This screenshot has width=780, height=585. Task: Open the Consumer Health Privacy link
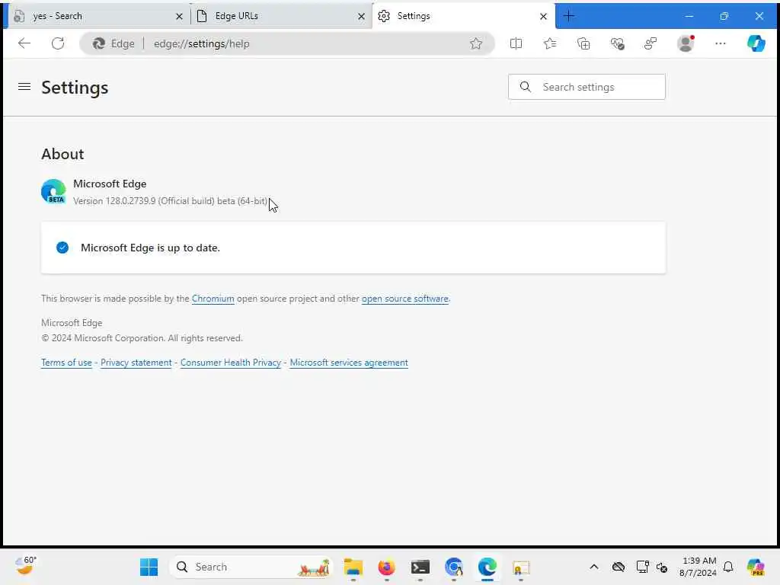pos(230,363)
